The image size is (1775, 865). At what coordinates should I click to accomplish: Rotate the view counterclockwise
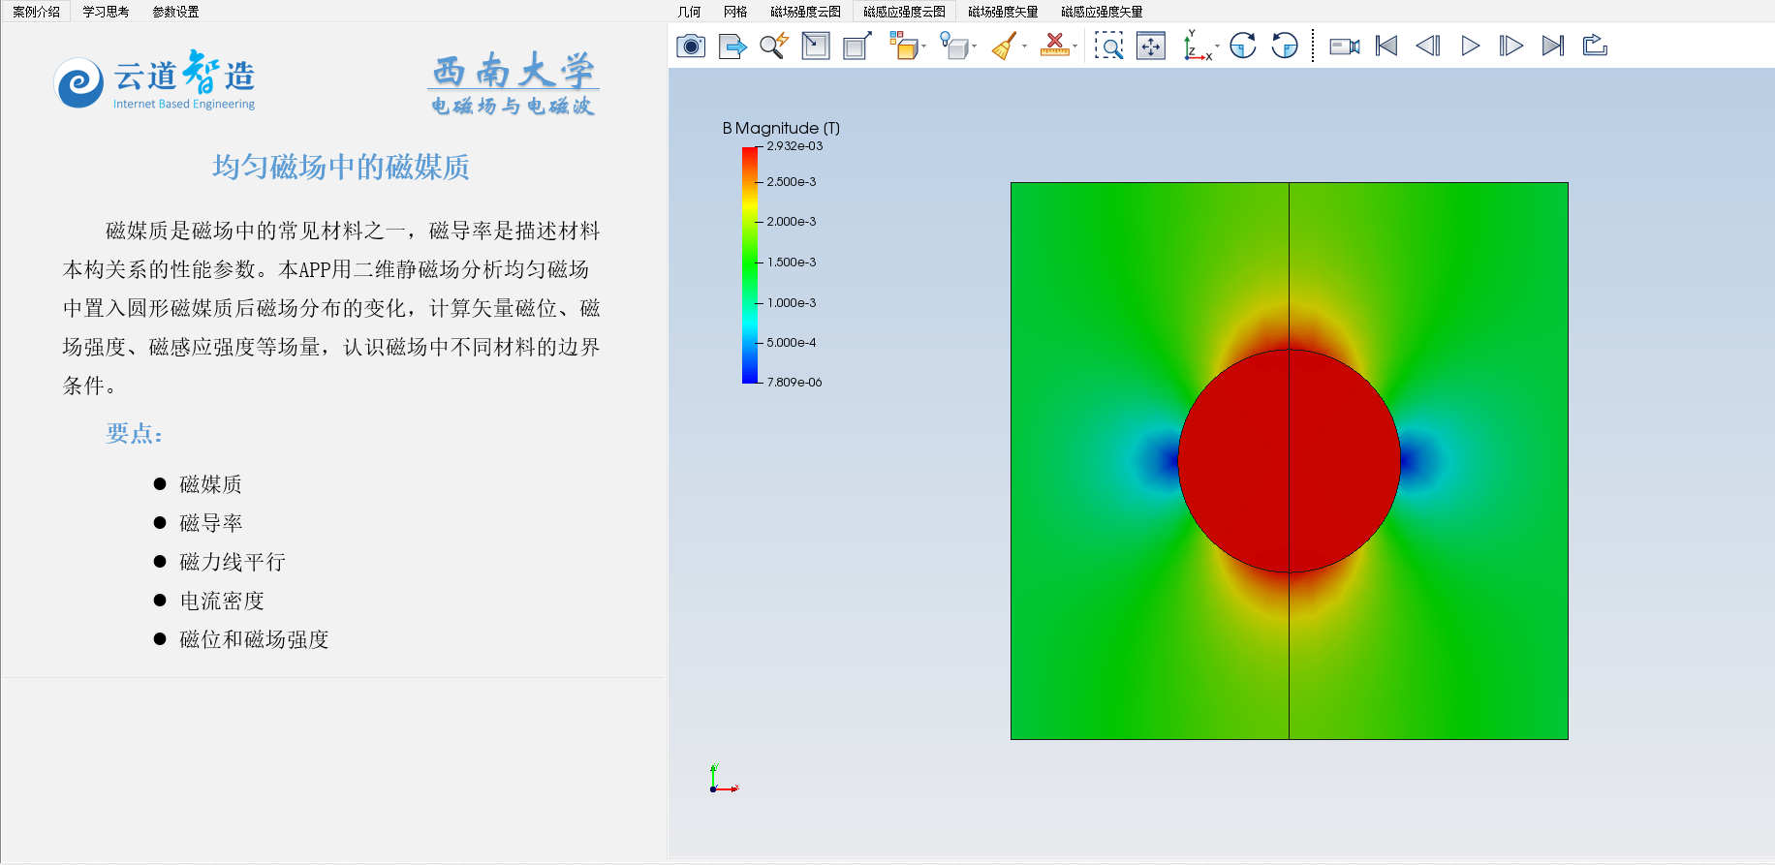pyautogui.click(x=1285, y=46)
